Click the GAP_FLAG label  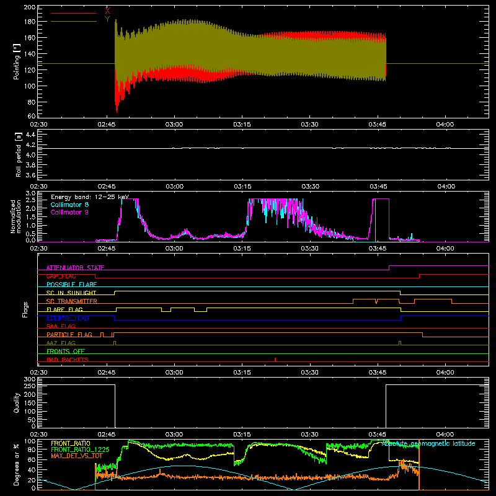coord(61,276)
